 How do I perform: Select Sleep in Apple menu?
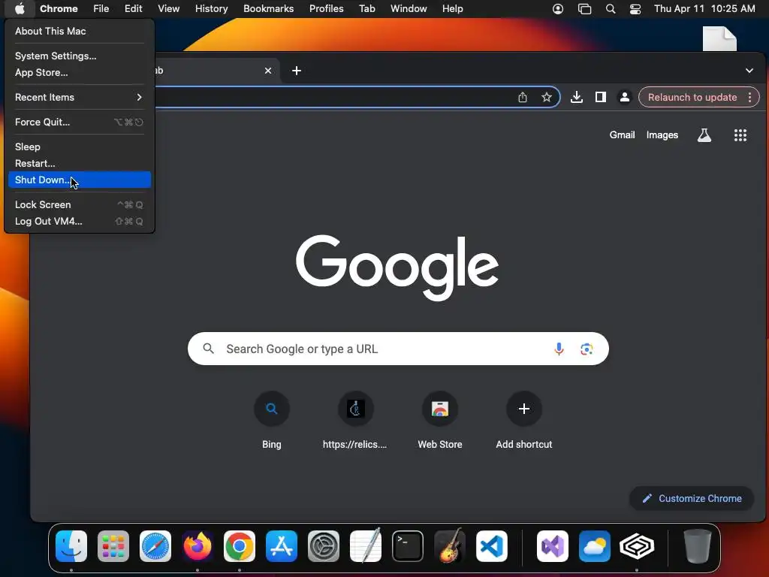(78, 147)
